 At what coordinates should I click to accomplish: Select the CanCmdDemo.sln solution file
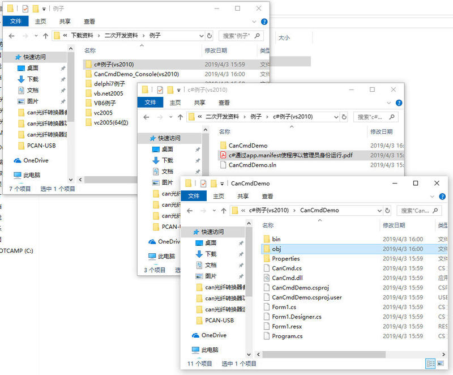[x=252, y=165]
